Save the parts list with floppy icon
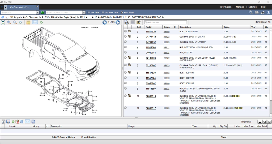This screenshot has height=144, width=272. tap(8, 122)
